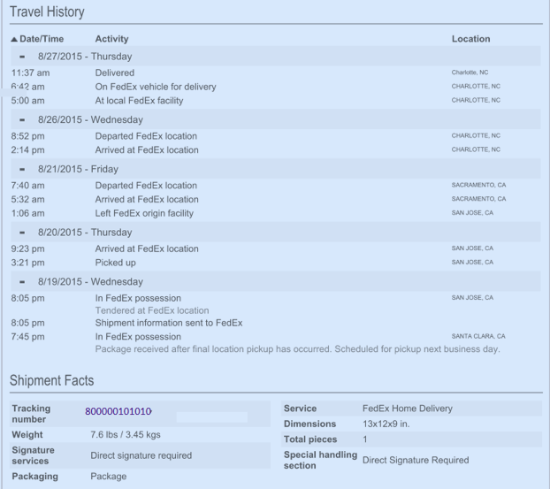Click the Shipment Facts heading

51,380
